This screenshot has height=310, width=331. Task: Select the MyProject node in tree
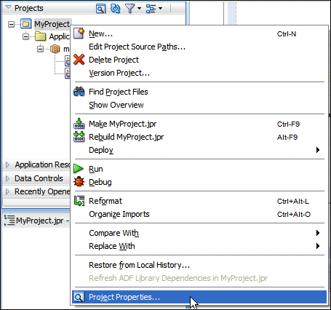point(52,24)
